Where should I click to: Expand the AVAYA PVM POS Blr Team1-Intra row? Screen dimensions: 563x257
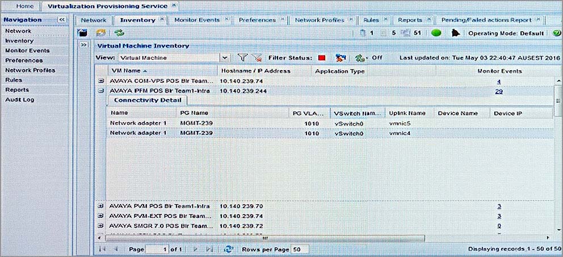click(x=101, y=206)
